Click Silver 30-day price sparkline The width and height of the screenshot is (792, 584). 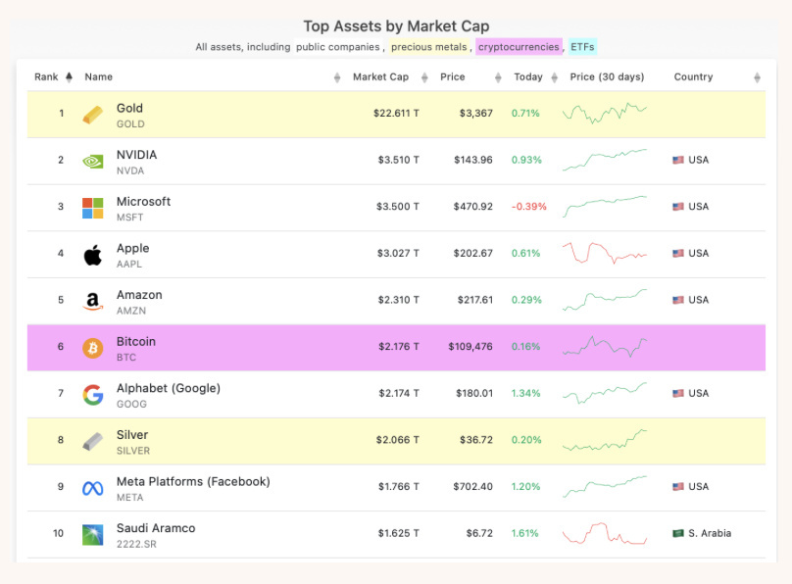click(605, 440)
